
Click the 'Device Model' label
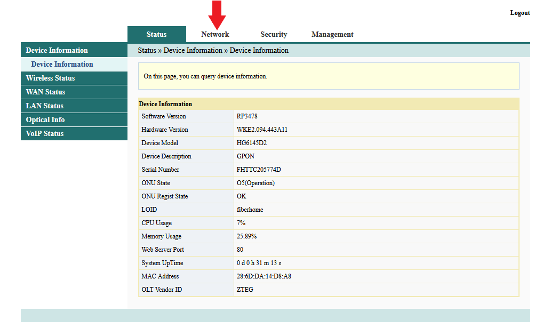click(x=160, y=143)
